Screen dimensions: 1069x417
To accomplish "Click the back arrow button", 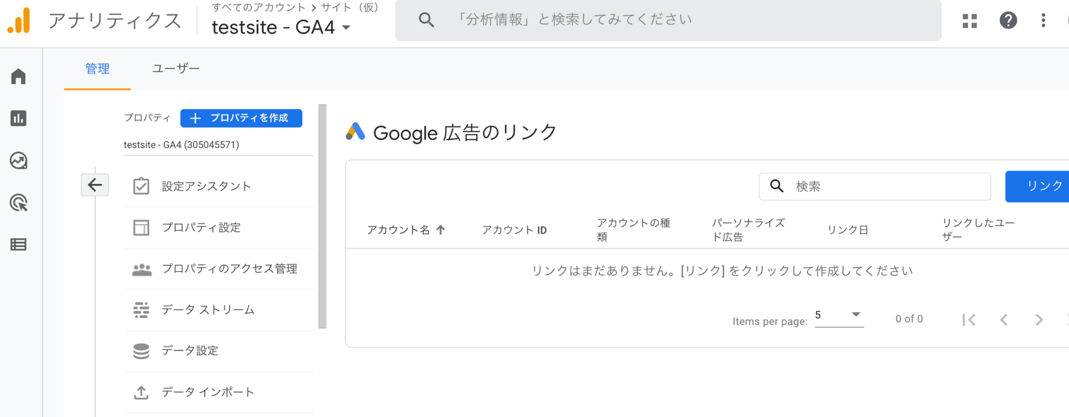I will 94,185.
